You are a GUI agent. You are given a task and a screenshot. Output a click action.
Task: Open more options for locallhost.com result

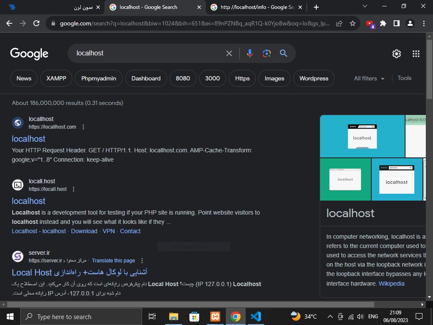(83, 127)
